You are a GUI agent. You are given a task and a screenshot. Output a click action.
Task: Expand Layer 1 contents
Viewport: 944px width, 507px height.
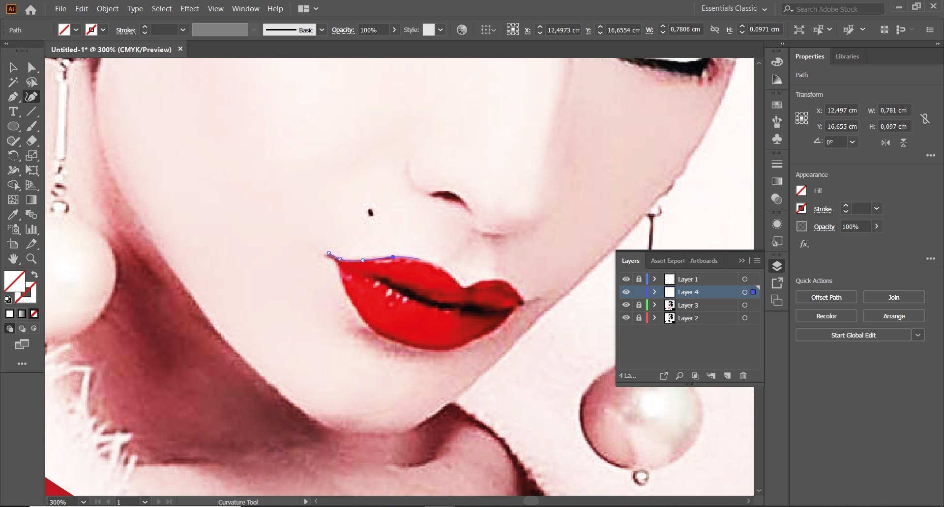point(654,279)
